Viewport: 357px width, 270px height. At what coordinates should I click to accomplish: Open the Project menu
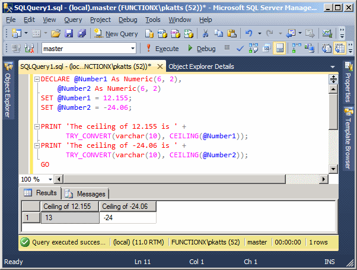pyautogui.click(x=100, y=20)
